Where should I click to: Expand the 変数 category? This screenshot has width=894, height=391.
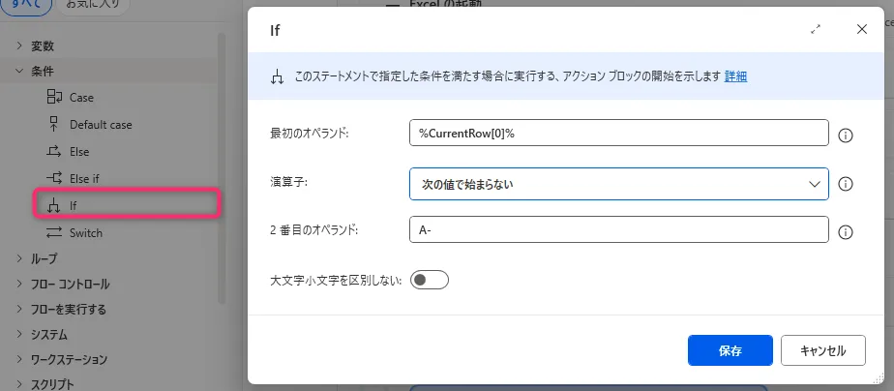pos(19,45)
